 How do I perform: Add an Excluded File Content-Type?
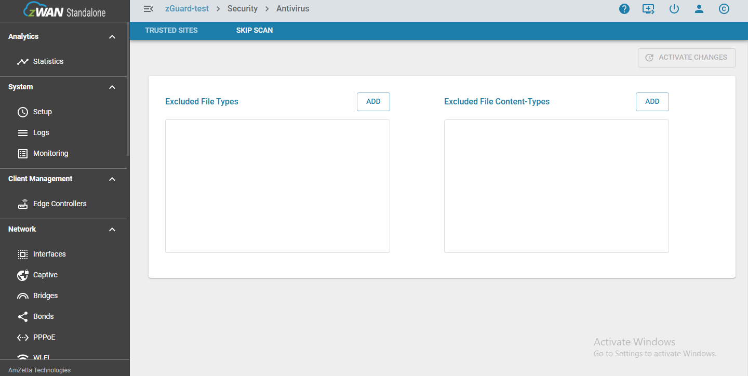[652, 102]
